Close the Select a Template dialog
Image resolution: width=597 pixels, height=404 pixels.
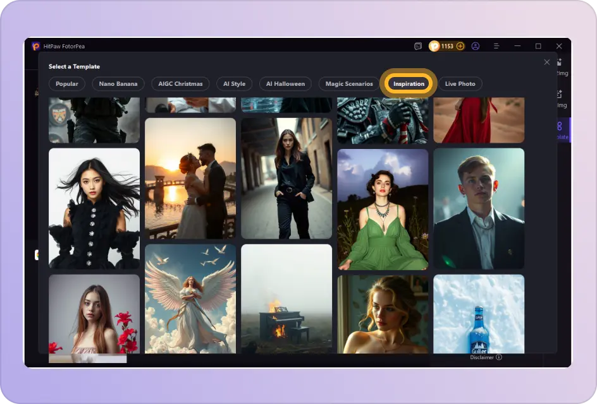coord(547,62)
